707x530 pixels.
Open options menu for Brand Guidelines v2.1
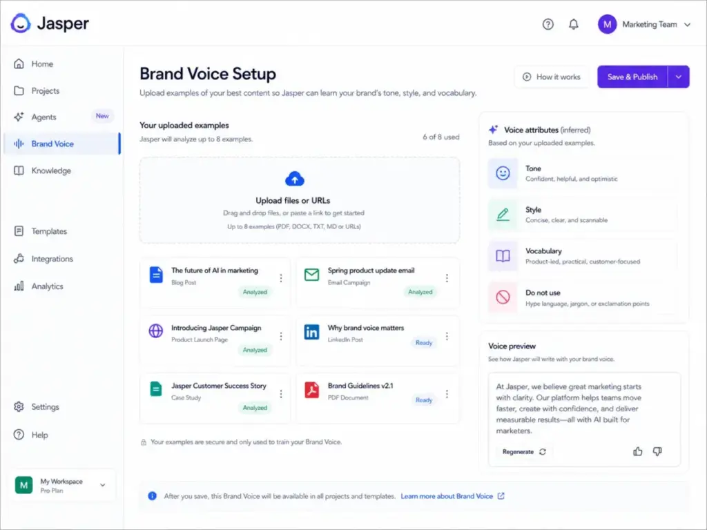[x=447, y=394]
